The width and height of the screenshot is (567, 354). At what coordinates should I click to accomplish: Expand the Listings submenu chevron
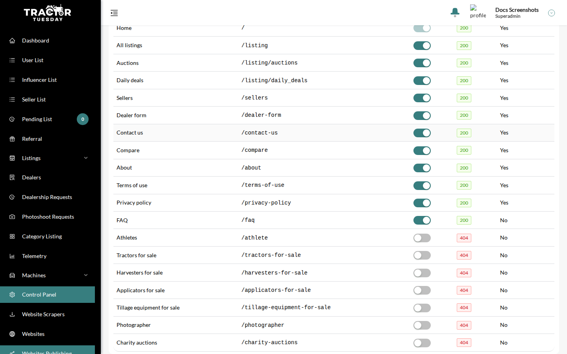[x=86, y=158]
